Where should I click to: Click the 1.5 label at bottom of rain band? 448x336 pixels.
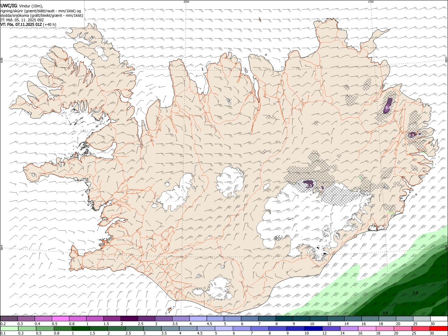coord(385,313)
